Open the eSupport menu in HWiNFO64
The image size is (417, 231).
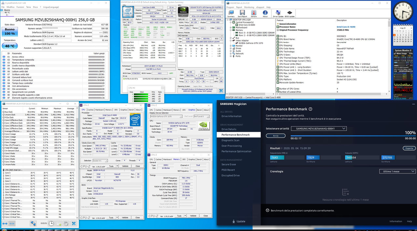[x=261, y=7]
